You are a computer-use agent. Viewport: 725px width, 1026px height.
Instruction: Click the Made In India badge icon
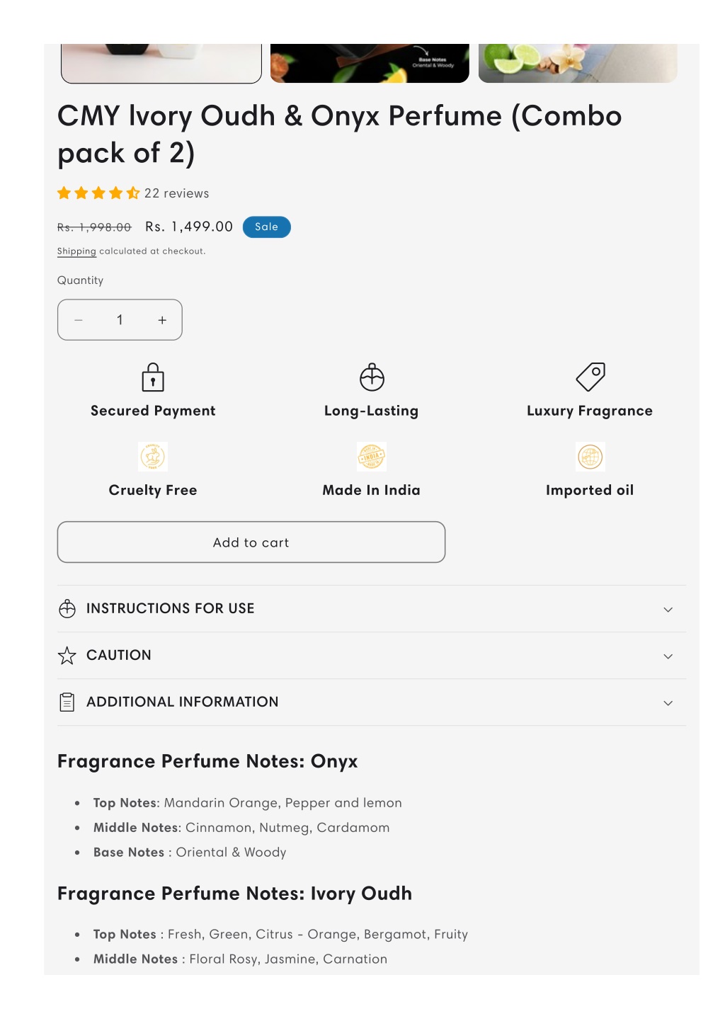pos(372,457)
